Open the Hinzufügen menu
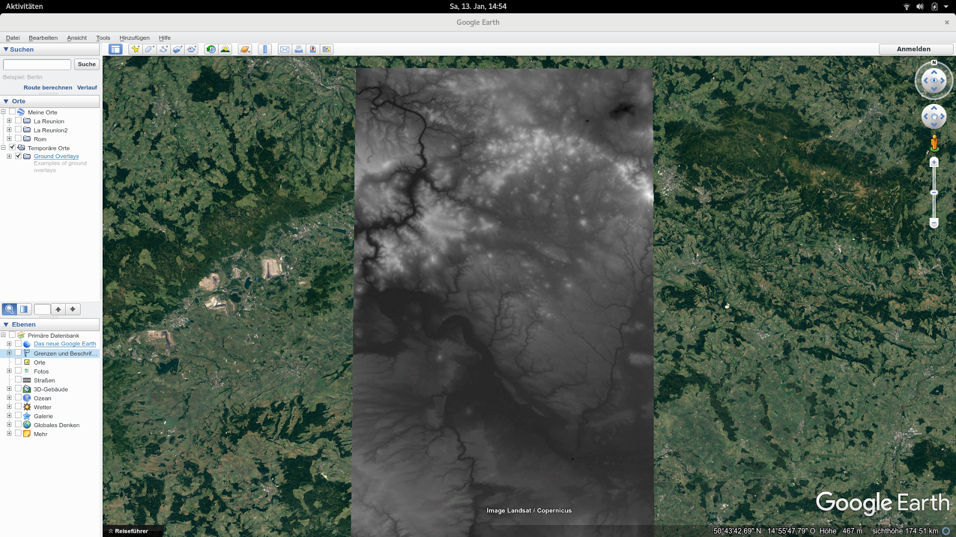This screenshot has width=956, height=537. (x=134, y=38)
